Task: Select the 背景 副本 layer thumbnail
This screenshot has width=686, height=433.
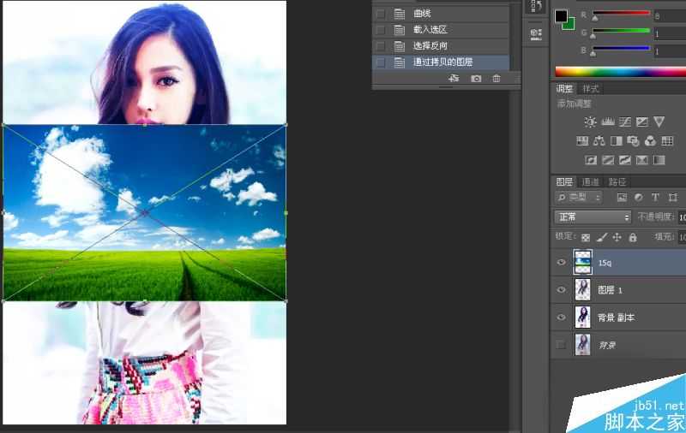Action: click(582, 317)
